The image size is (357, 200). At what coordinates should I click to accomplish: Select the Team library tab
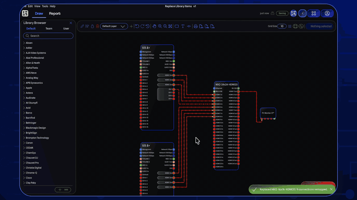[49, 28]
